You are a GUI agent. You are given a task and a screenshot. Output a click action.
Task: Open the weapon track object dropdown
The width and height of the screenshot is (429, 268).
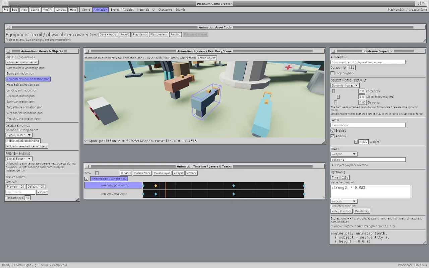coord(344,154)
